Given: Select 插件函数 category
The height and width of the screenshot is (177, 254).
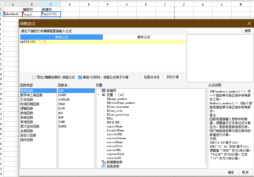Looking at the screenshot, I should point(39,140).
